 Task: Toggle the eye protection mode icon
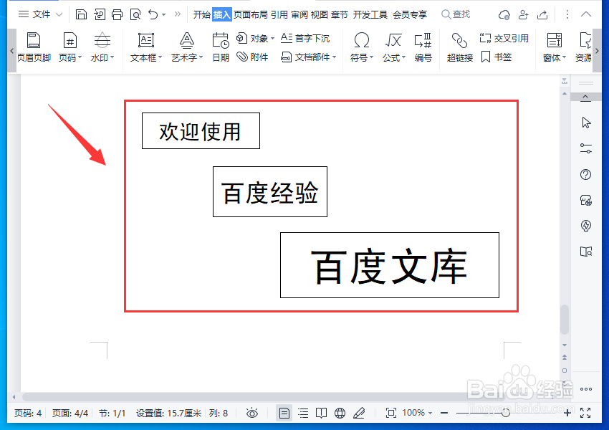click(x=252, y=413)
